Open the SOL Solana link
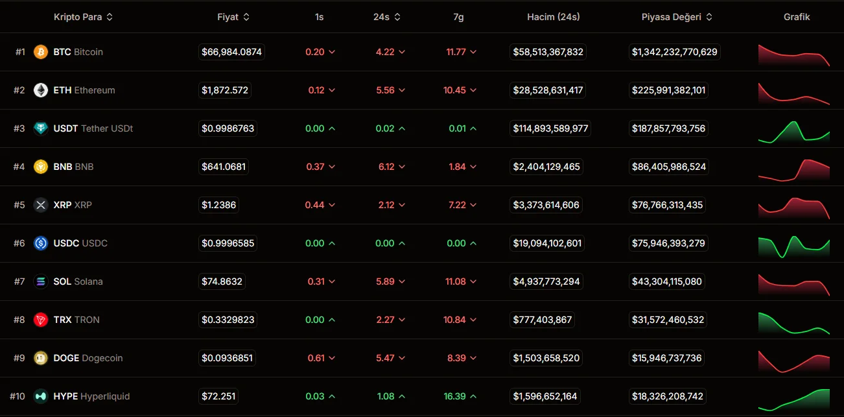The width and height of the screenshot is (844, 417). pos(78,281)
